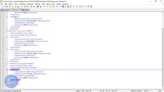Viewport: 164px width, 92px height.
Task: Collapse the factura 0001 block at line 19
Action: coord(7,31)
